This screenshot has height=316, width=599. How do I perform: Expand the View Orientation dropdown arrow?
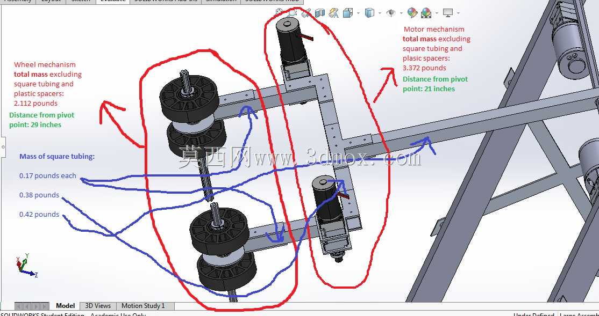358,13
